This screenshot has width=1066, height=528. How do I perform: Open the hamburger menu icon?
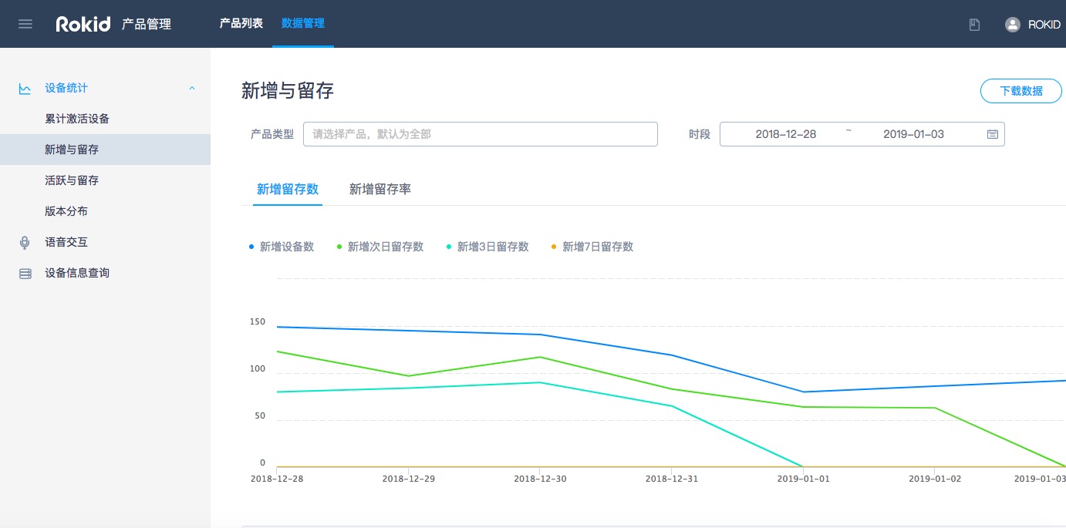click(25, 24)
